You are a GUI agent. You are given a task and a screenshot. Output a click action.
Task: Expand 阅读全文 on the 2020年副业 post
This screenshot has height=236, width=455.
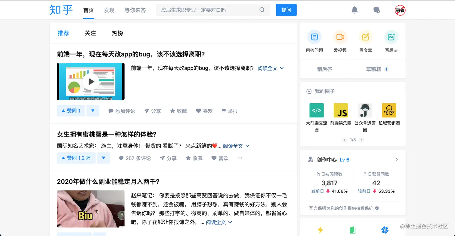pos(219,222)
